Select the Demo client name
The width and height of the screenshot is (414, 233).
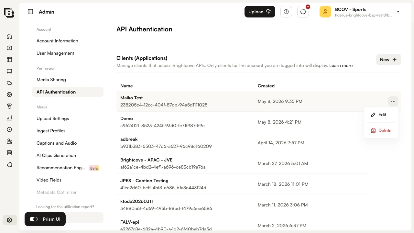click(126, 118)
